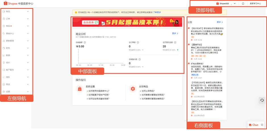Expand the 商品 menu chevron
Viewport: 267px width, 131px height.
click(28, 26)
